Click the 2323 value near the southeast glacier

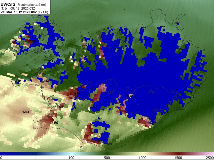[x=151, y=123]
